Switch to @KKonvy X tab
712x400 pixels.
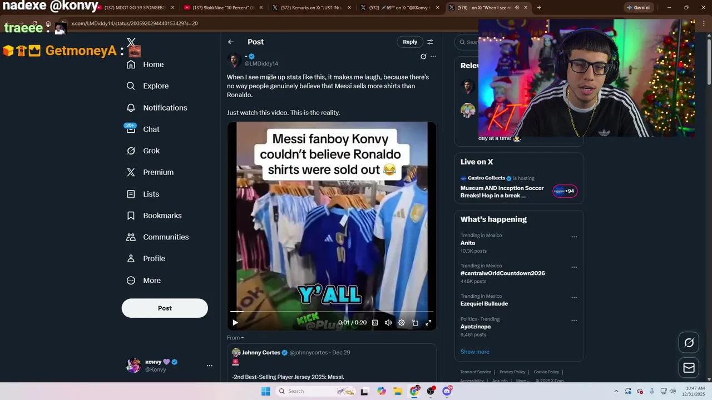pyautogui.click(x=399, y=8)
